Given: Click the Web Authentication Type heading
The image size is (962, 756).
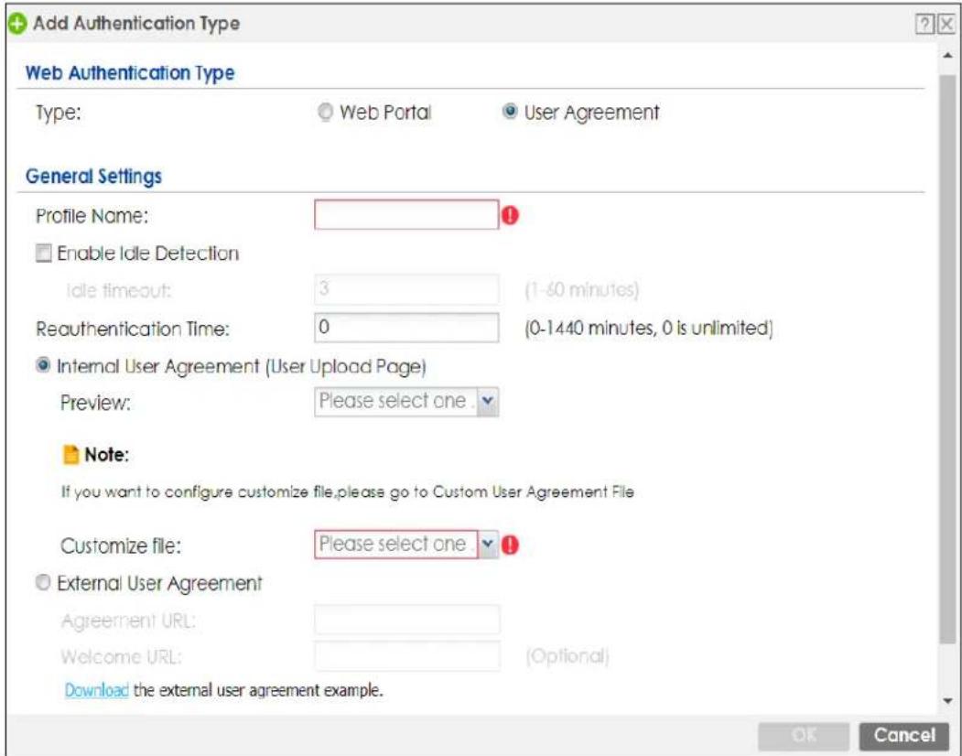Looking at the screenshot, I should click(x=130, y=73).
